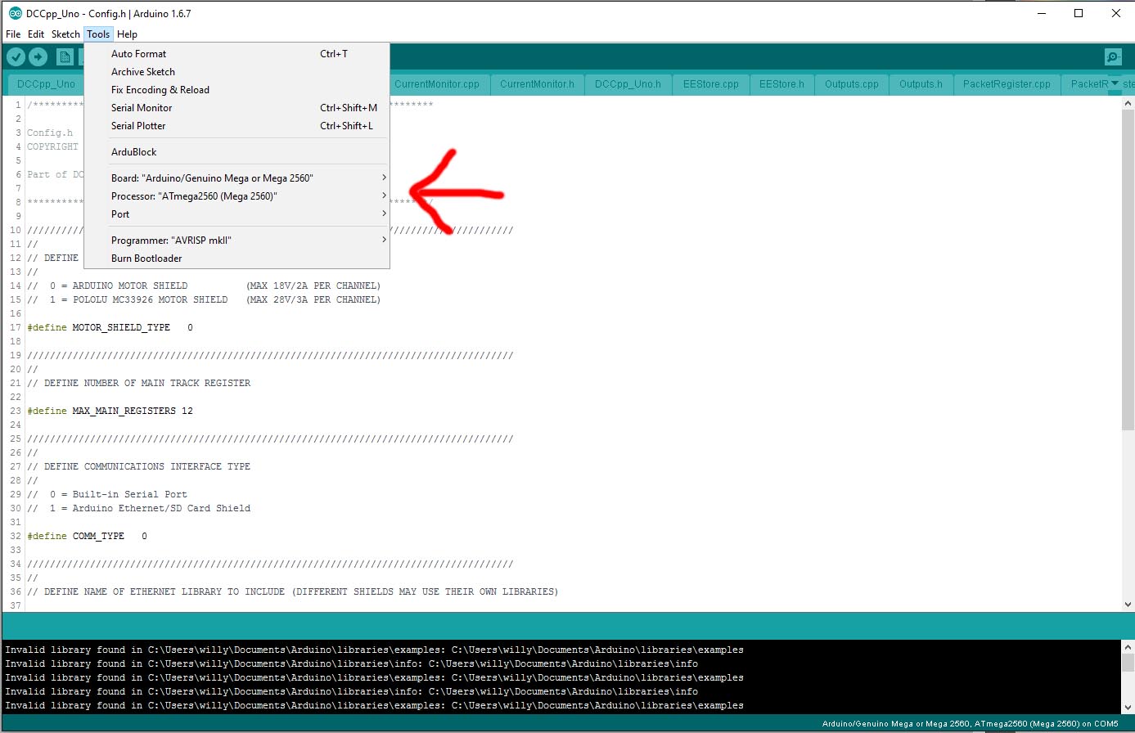Click the DEFINE NUMBER OF MAIN TRACK REGISTER comment

pos(139,383)
